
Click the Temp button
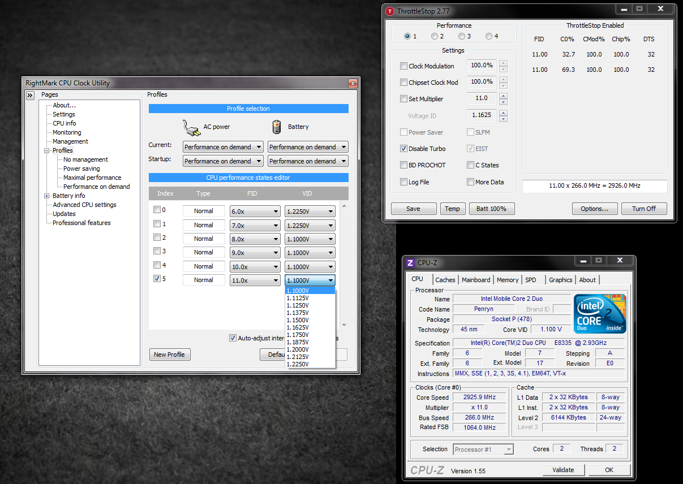click(x=452, y=209)
